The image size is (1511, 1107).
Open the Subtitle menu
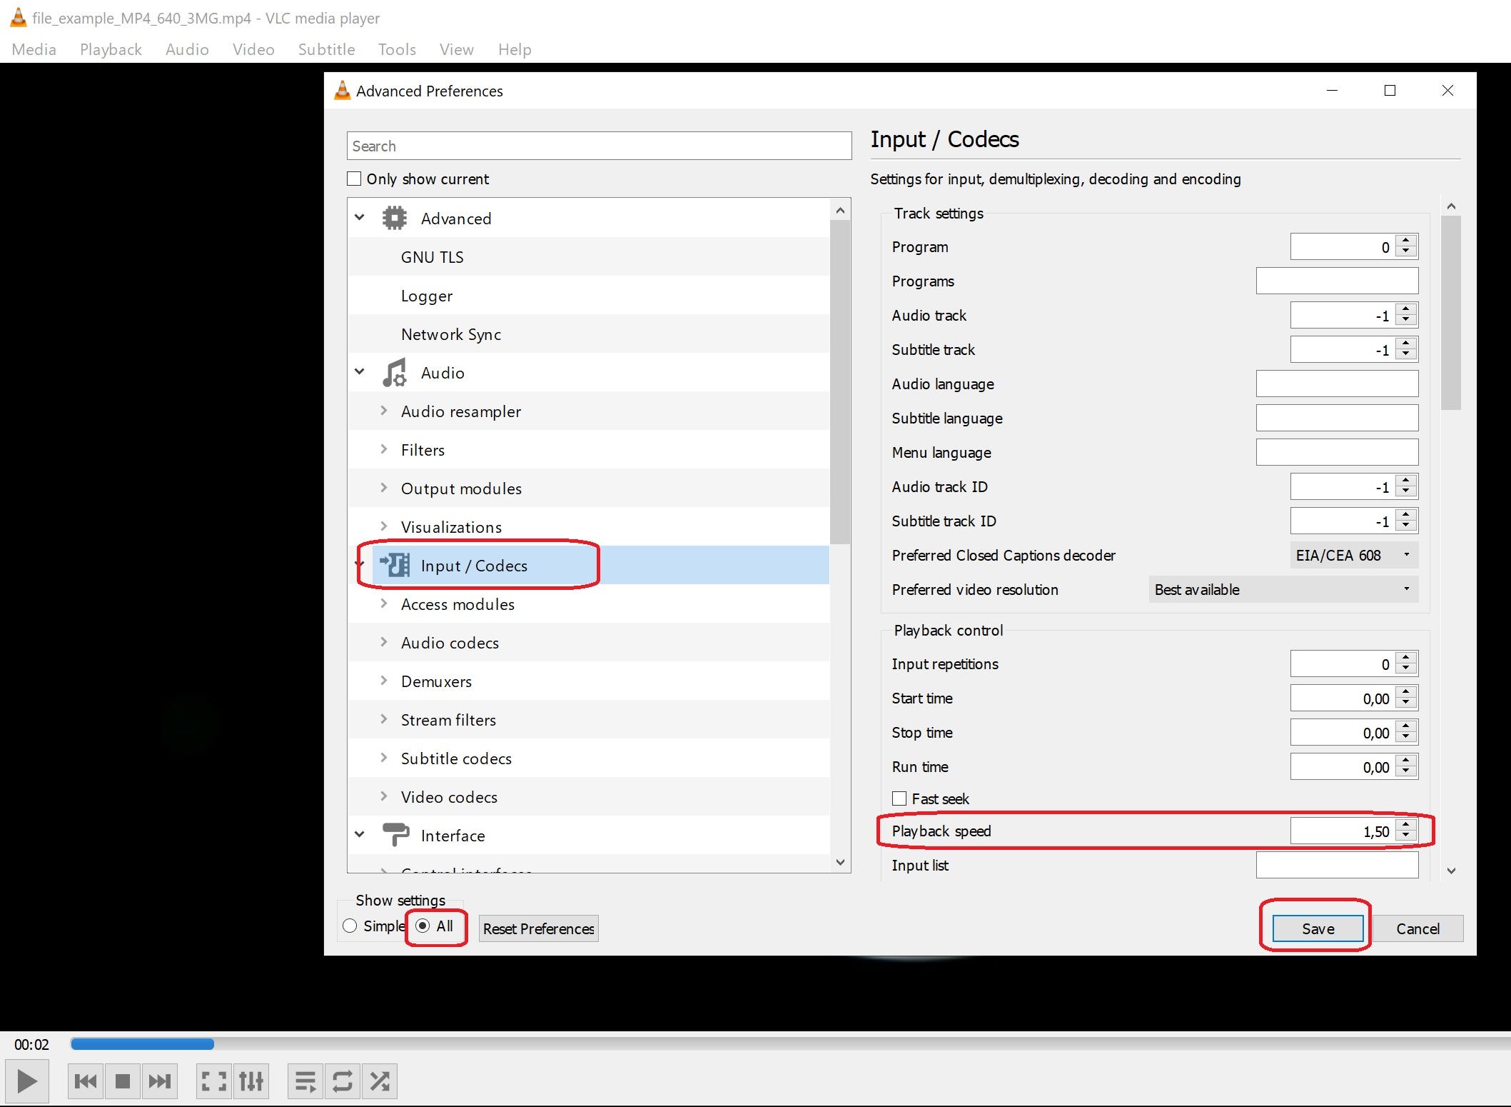pyautogui.click(x=326, y=49)
